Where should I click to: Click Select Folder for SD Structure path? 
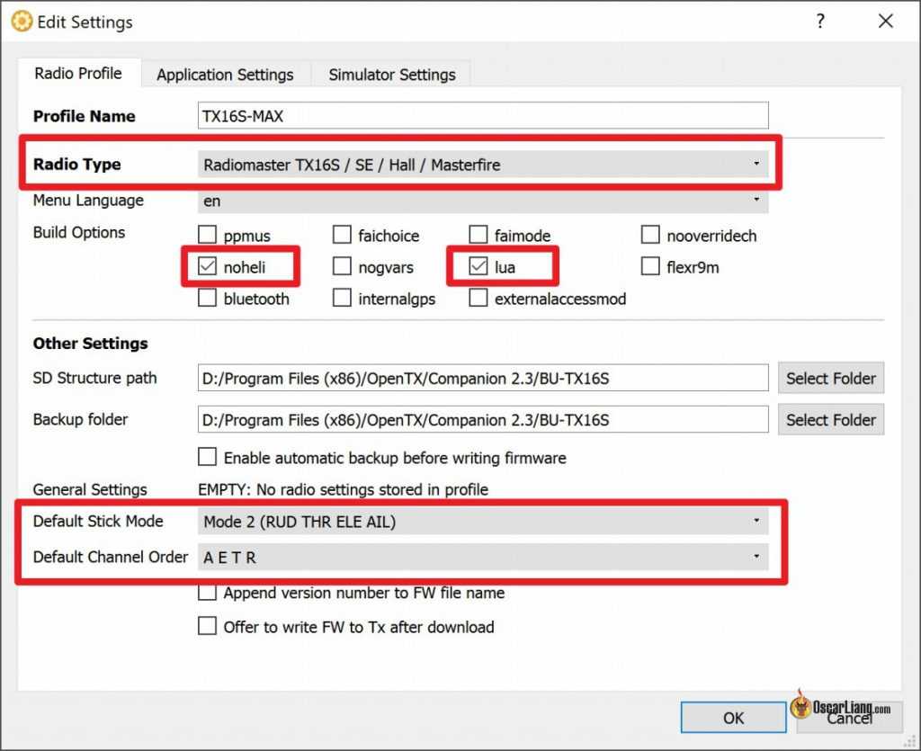tap(830, 379)
